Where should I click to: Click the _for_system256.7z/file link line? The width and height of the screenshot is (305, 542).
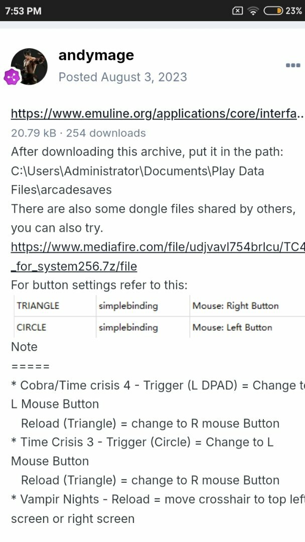pyautogui.click(x=74, y=266)
